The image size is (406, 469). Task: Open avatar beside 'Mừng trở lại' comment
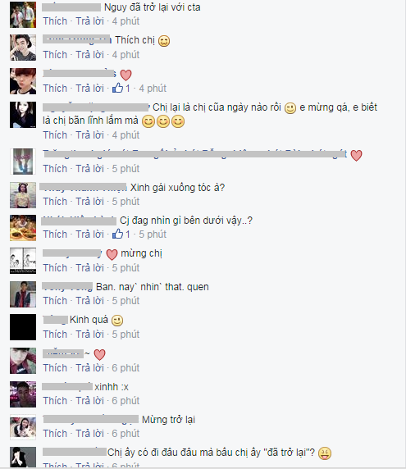click(x=23, y=427)
